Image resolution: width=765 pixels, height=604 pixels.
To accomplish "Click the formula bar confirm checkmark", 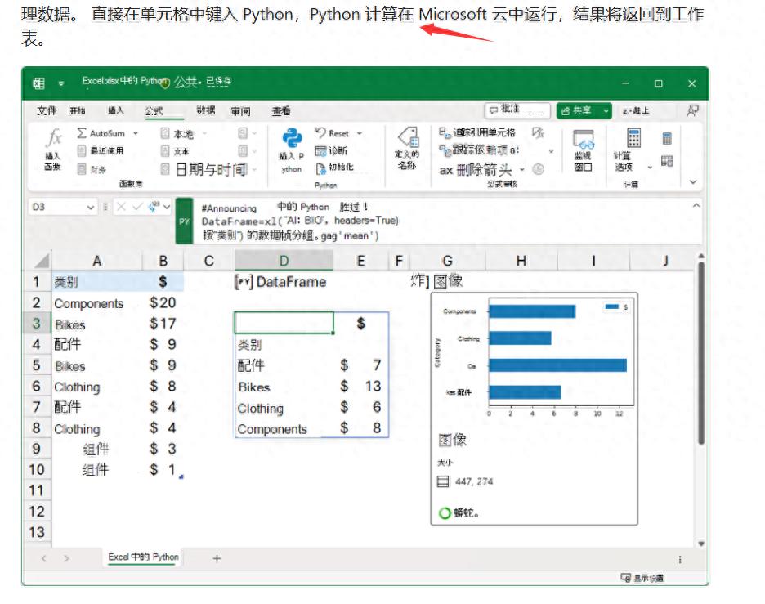I will [137, 207].
